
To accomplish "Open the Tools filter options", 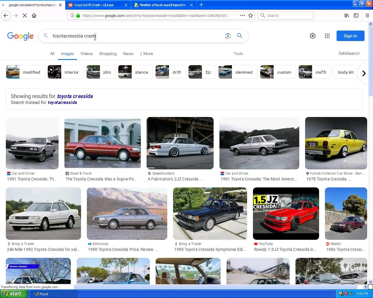I will (238, 54).
